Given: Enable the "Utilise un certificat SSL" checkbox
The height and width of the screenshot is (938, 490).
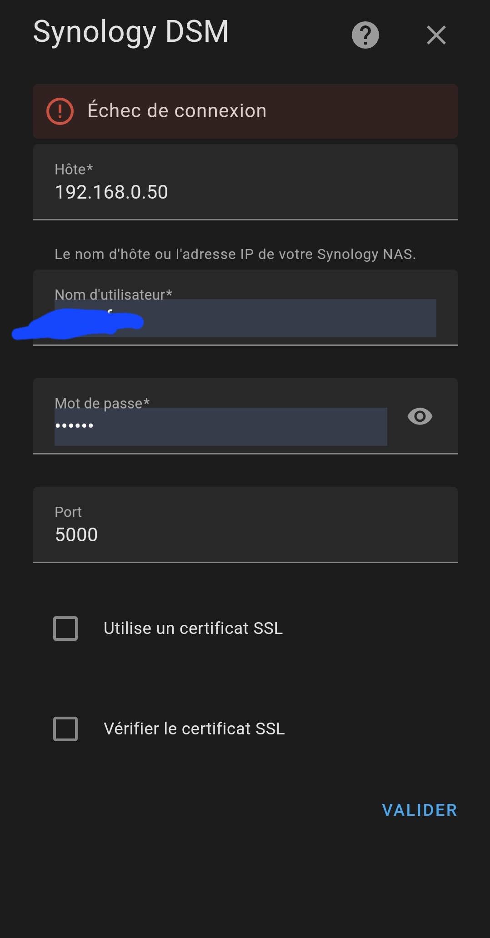Looking at the screenshot, I should pos(65,629).
